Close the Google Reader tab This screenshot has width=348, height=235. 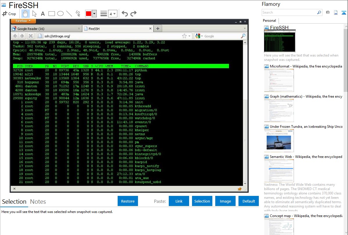point(79,29)
